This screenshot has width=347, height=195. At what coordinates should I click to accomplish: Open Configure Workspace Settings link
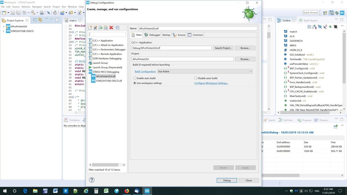tap(211, 83)
